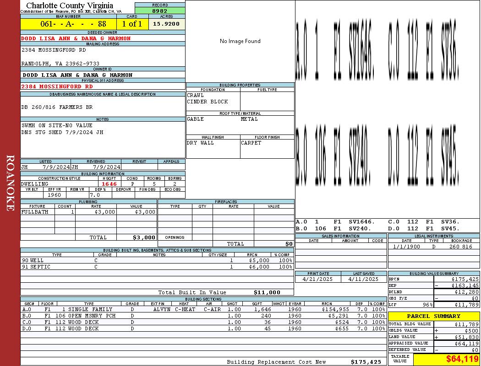Viewport: 481px width, 366px height.
Task: Select the C-AIR air cell
Action: pyautogui.click(x=212, y=310)
